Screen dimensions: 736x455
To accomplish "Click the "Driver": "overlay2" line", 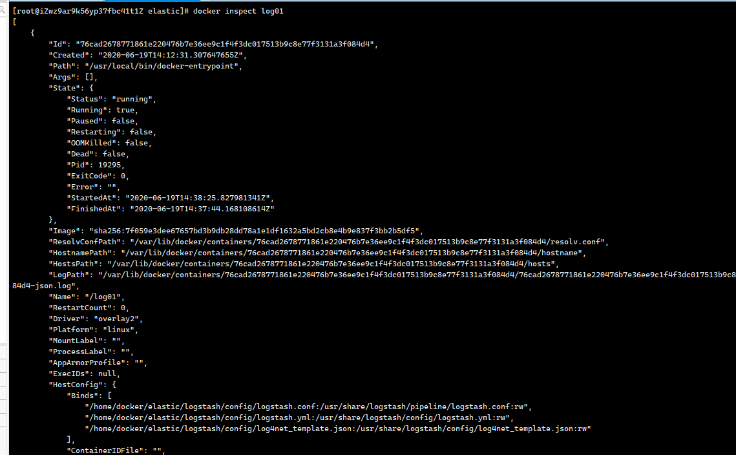I will 95,319.
